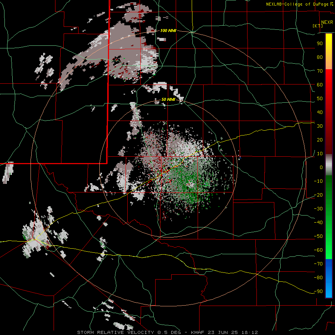Click the 30 value on the velocity scale

(320, 126)
